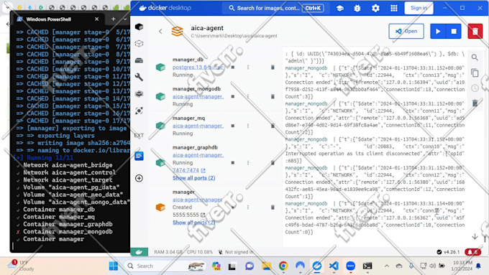Delete the manager_mongodb container

tap(273, 96)
